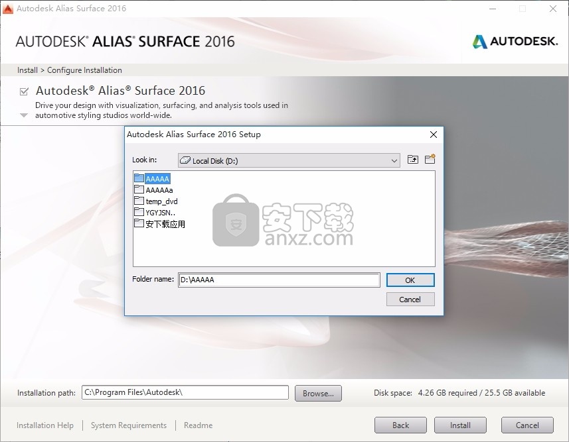Open Installation Help link
This screenshot has width=569, height=442.
pyautogui.click(x=45, y=425)
